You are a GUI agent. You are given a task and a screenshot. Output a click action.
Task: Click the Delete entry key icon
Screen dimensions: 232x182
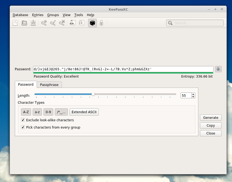62,23
